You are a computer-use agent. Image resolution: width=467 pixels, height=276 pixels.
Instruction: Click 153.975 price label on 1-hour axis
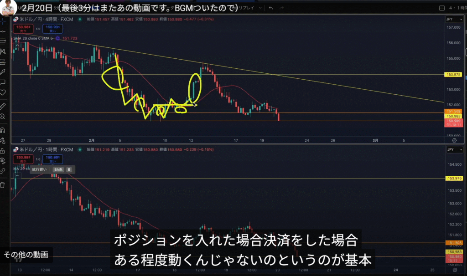click(x=454, y=179)
